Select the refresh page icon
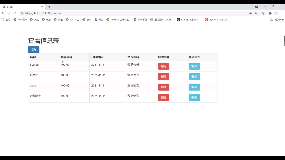 pyautogui.click(x=15, y=13)
